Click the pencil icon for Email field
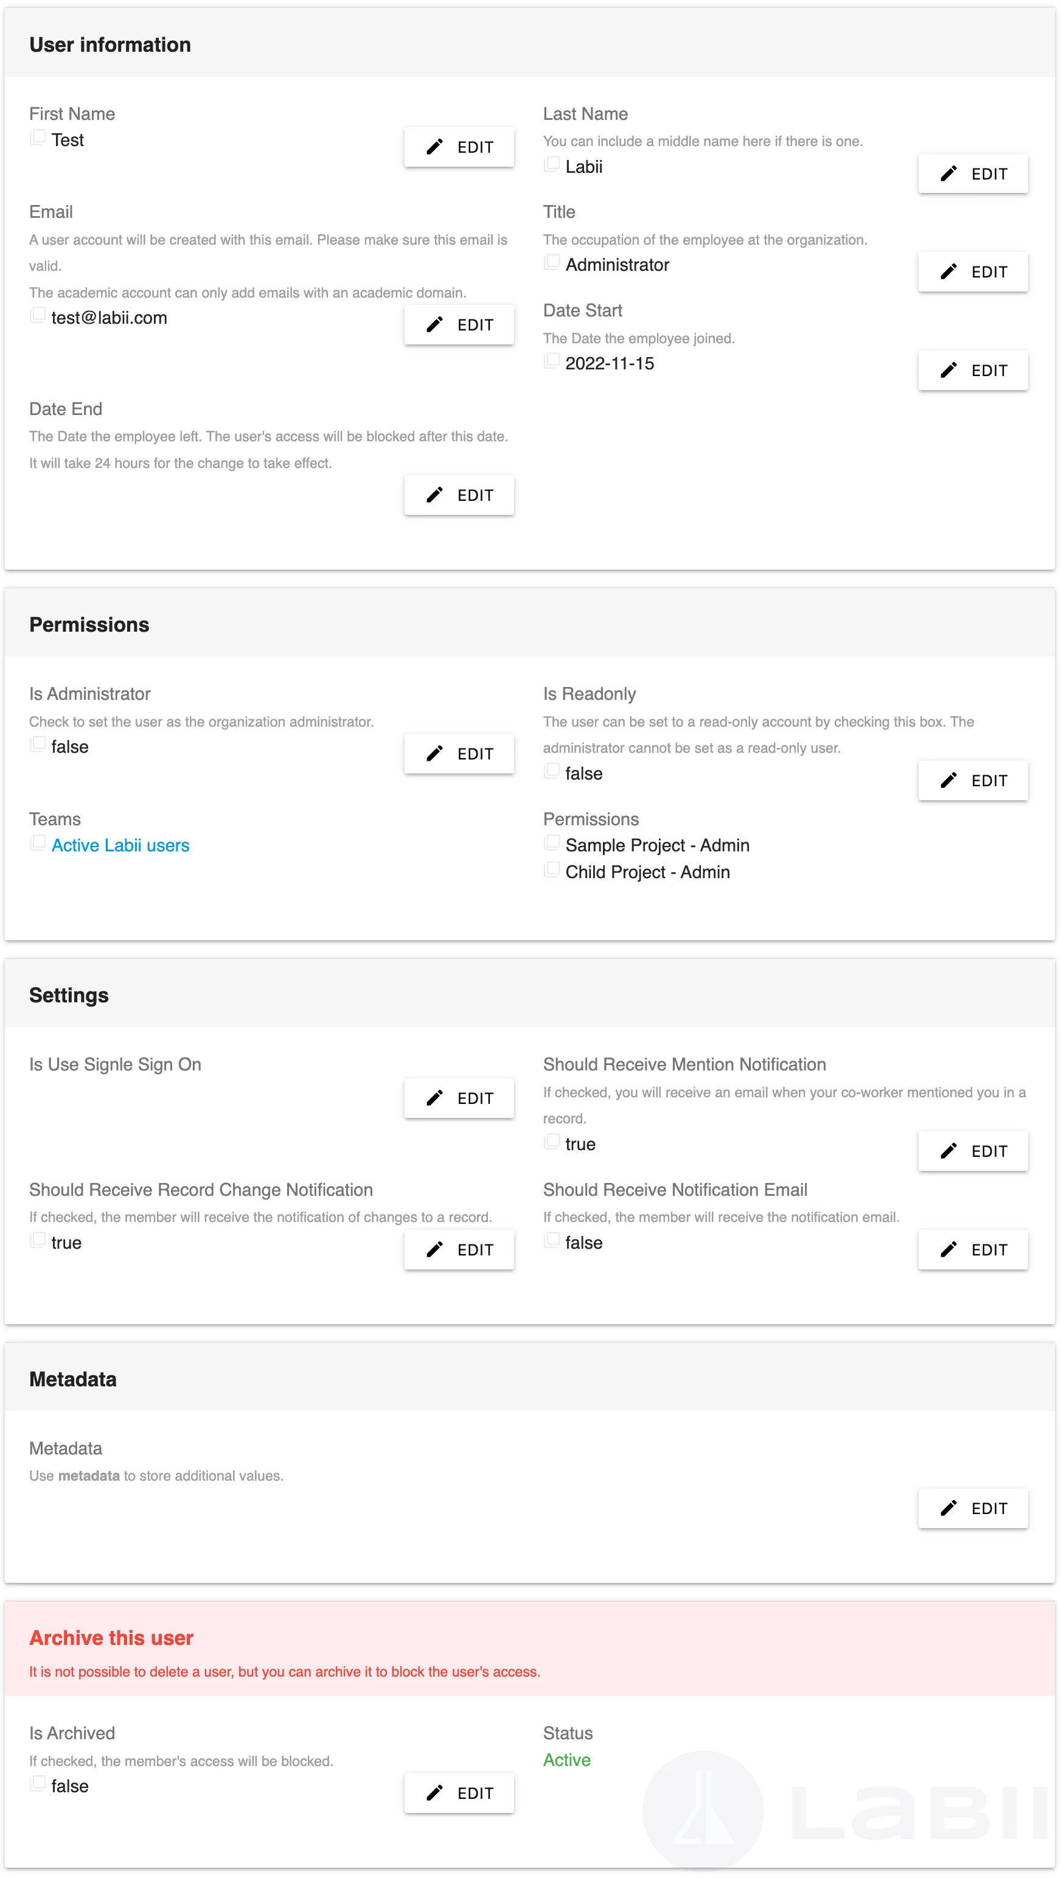This screenshot has width=1061, height=1878. 434,324
